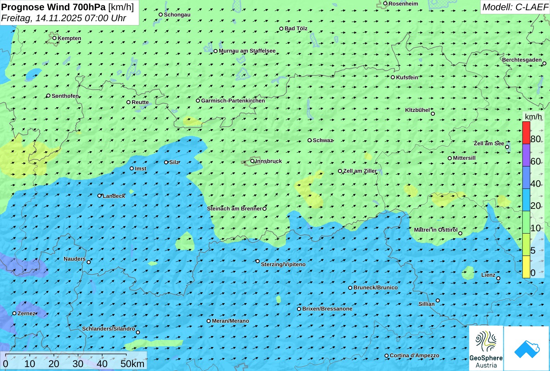
Task: Click the yellow 0 km/h legend color
Action: (x=526, y=267)
